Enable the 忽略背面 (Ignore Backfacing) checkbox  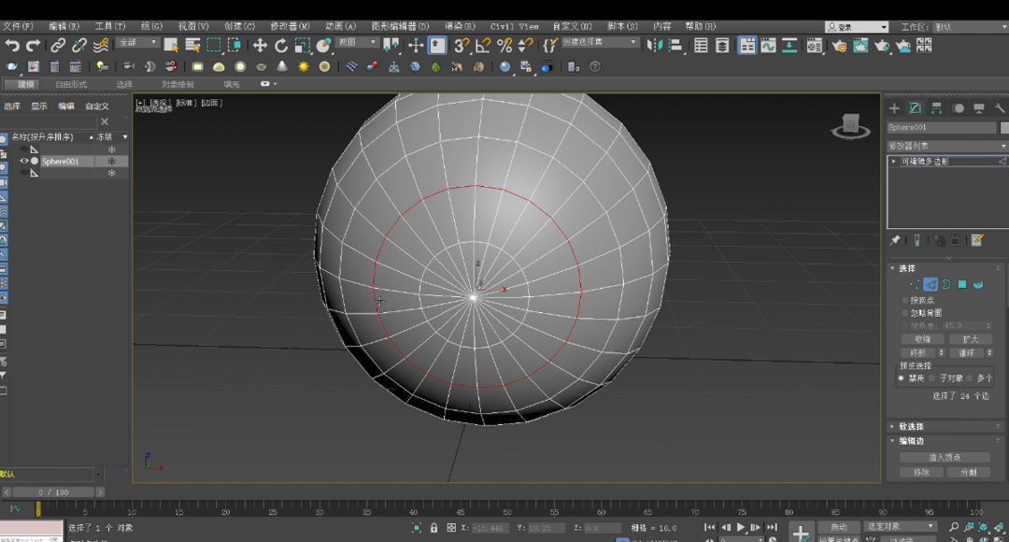(905, 313)
